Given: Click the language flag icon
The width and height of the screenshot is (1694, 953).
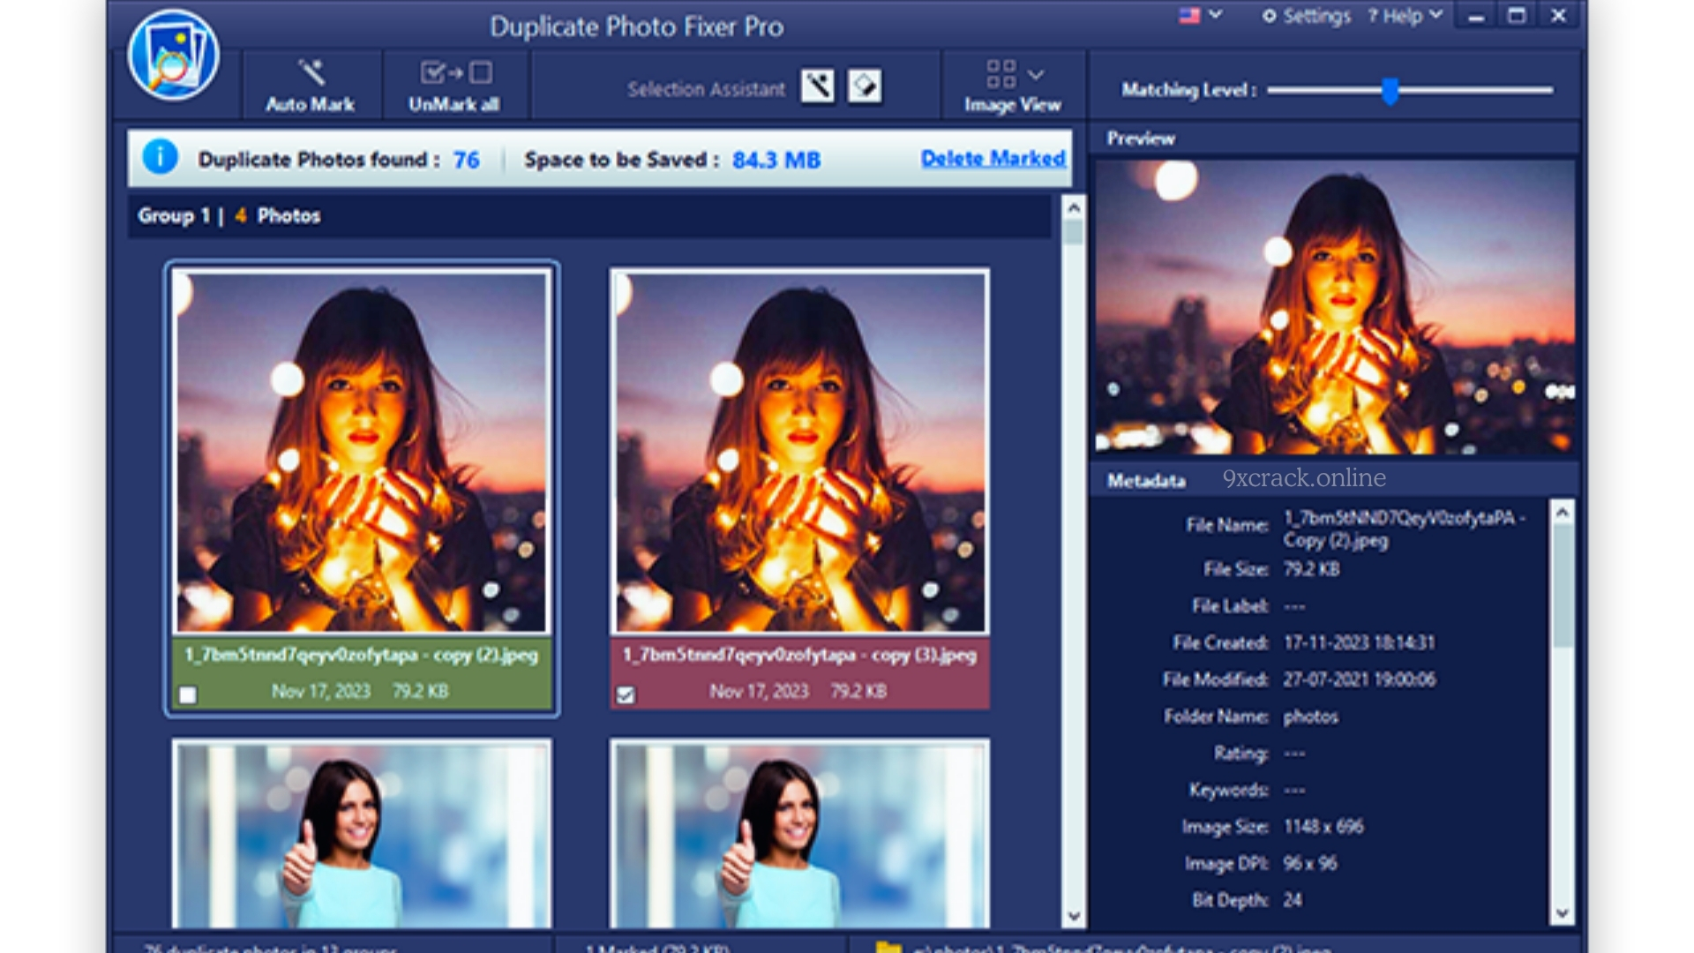Looking at the screenshot, I should point(1189,16).
